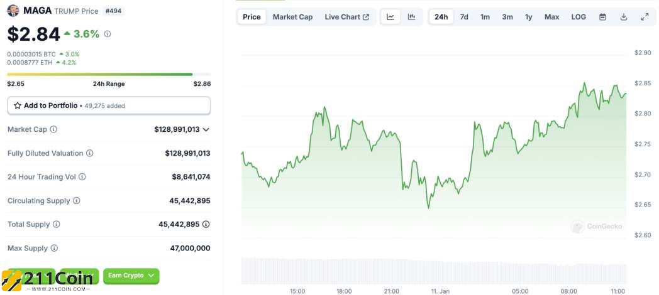
Task: Show Max Supply info icon
Action: coord(54,249)
